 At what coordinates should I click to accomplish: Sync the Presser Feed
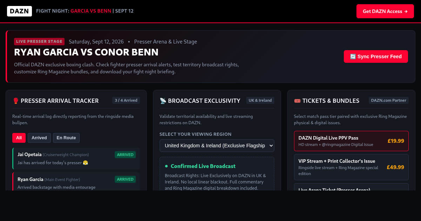376,56
